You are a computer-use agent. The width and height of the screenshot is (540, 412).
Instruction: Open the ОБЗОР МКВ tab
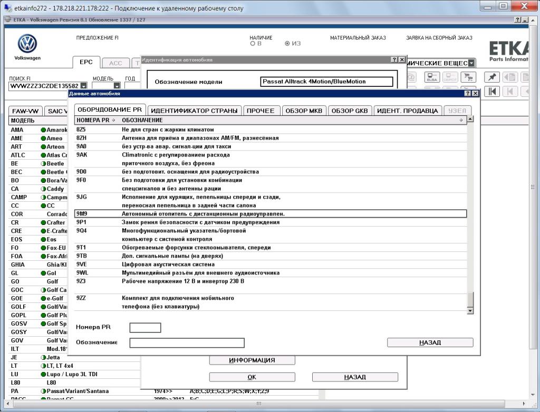pos(304,111)
